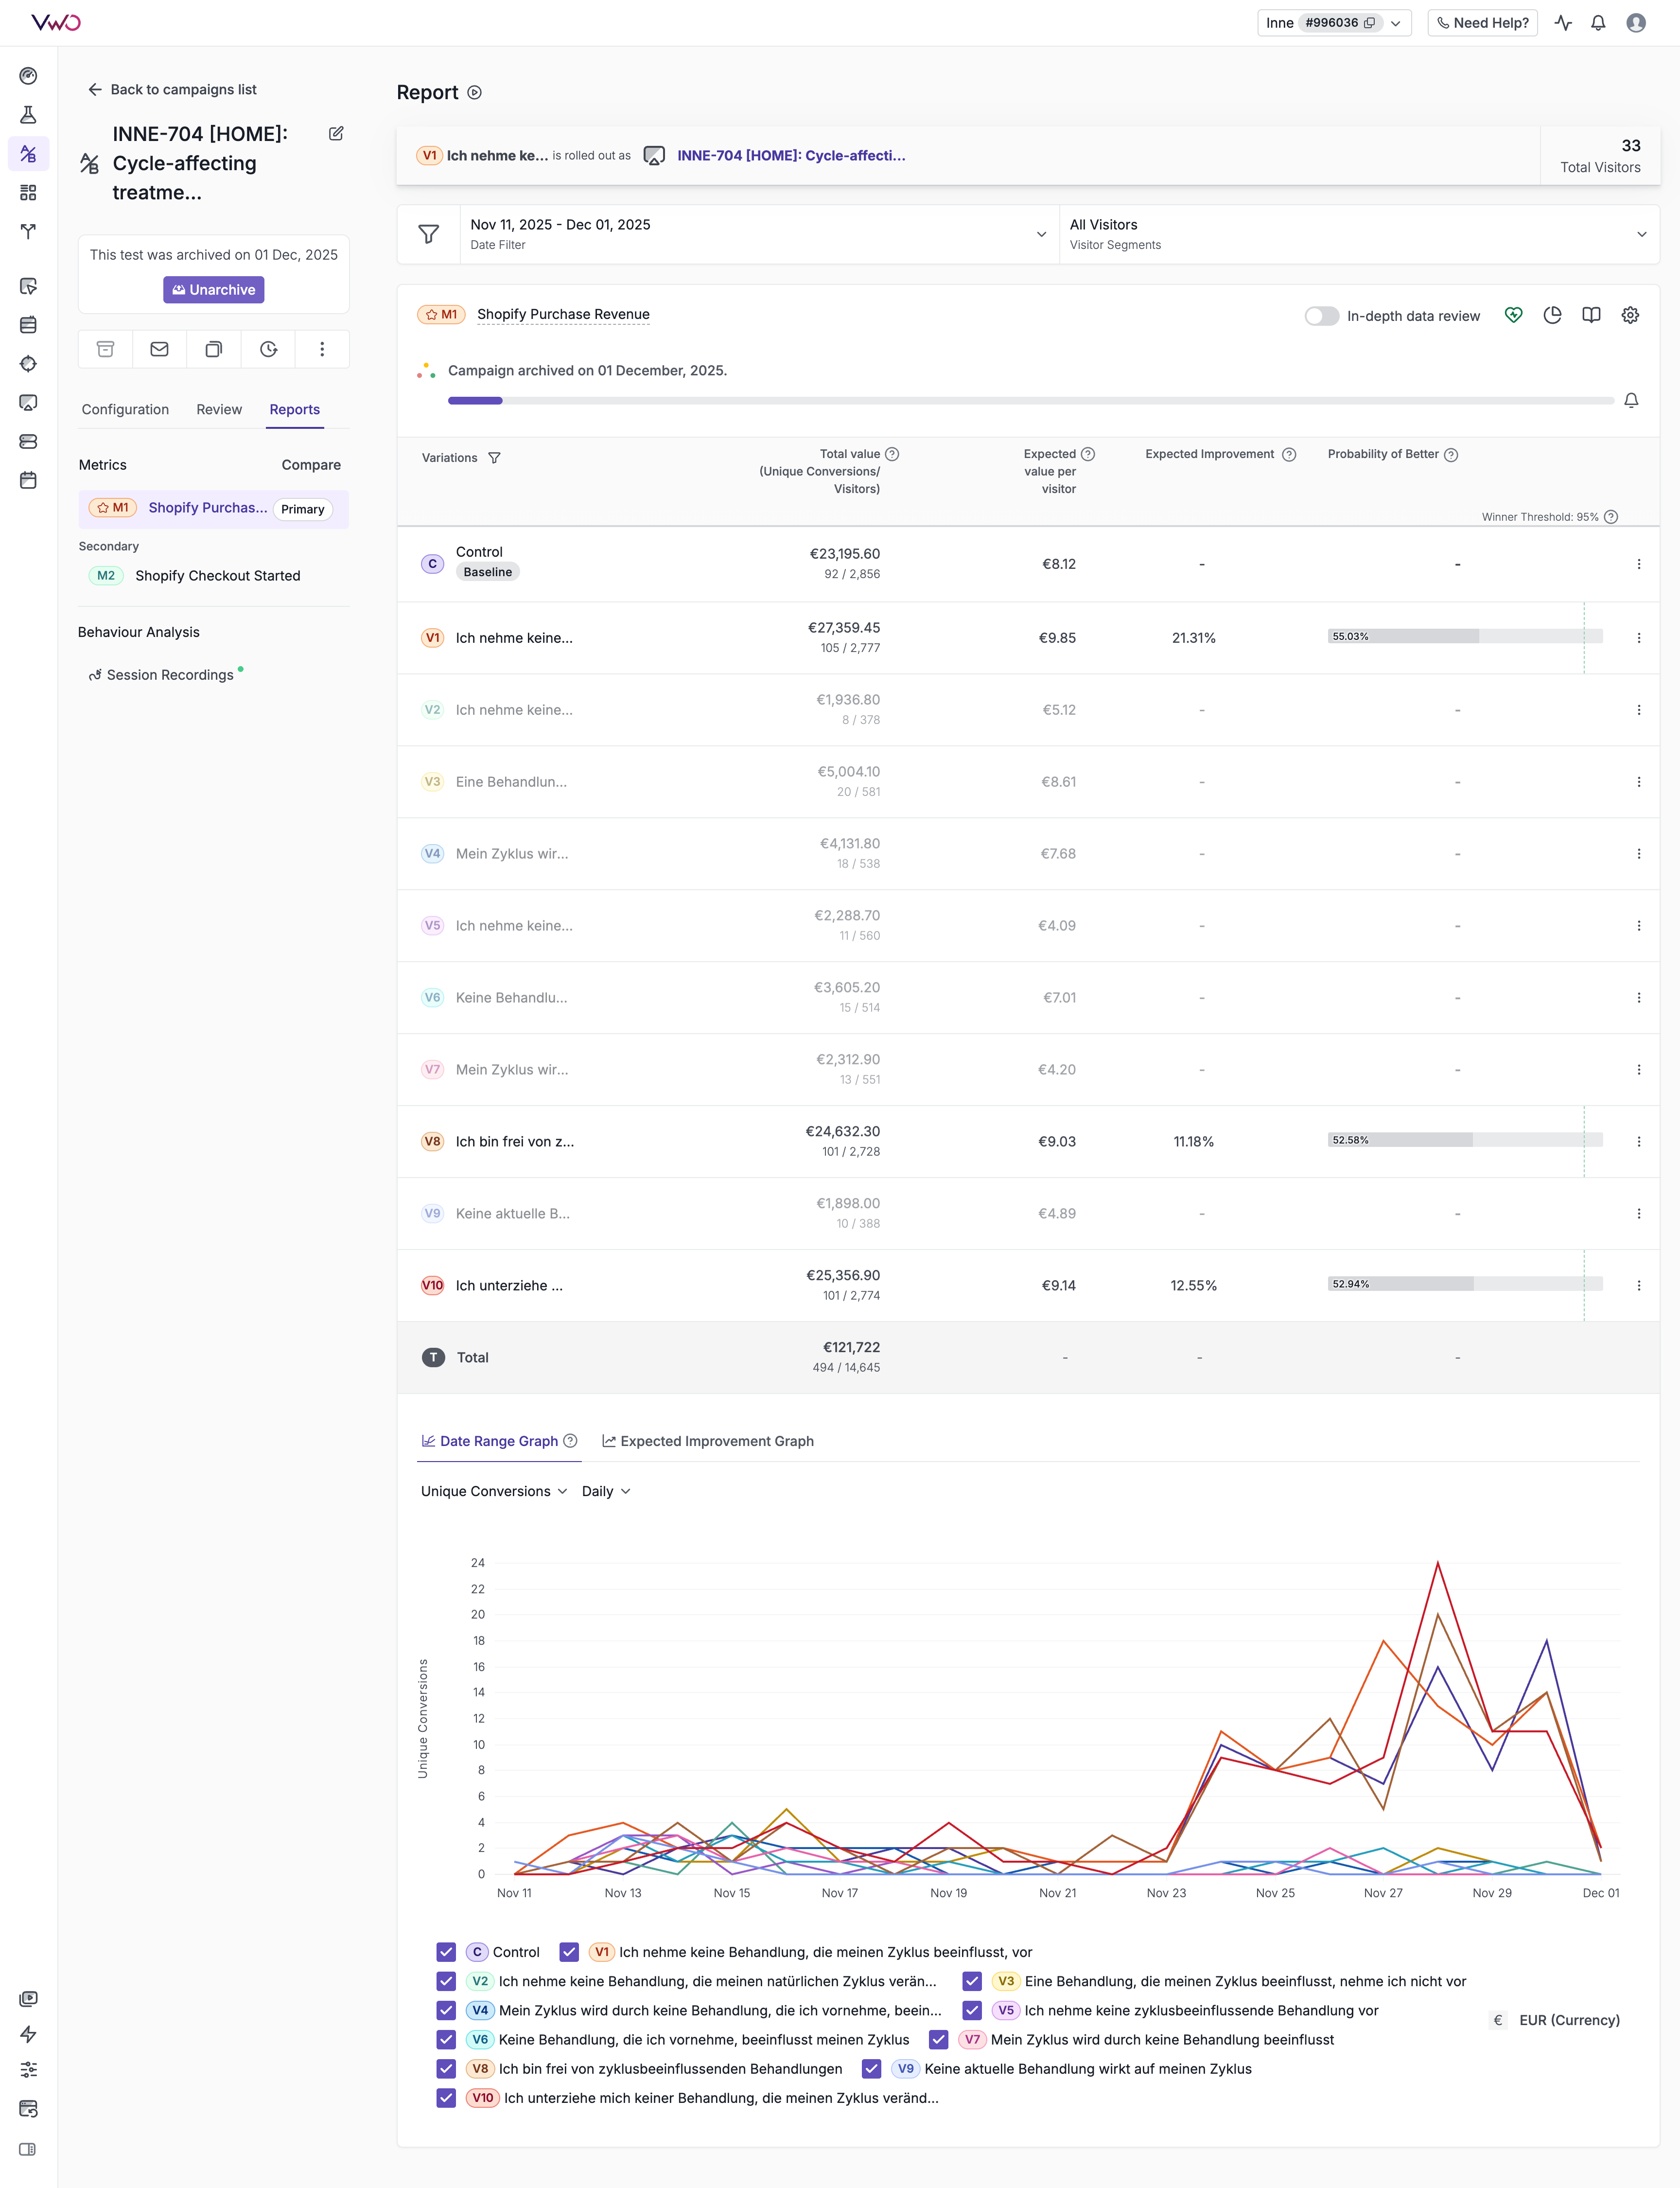The width and height of the screenshot is (1680, 2188).
Task: Open the report settings gear icon
Action: [1630, 315]
